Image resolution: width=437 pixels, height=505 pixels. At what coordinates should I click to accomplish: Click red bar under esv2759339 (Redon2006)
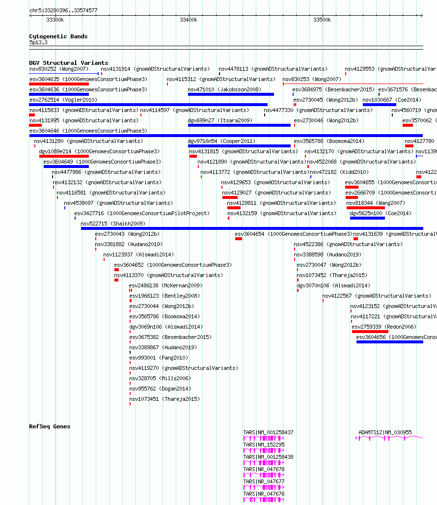(x=370, y=332)
